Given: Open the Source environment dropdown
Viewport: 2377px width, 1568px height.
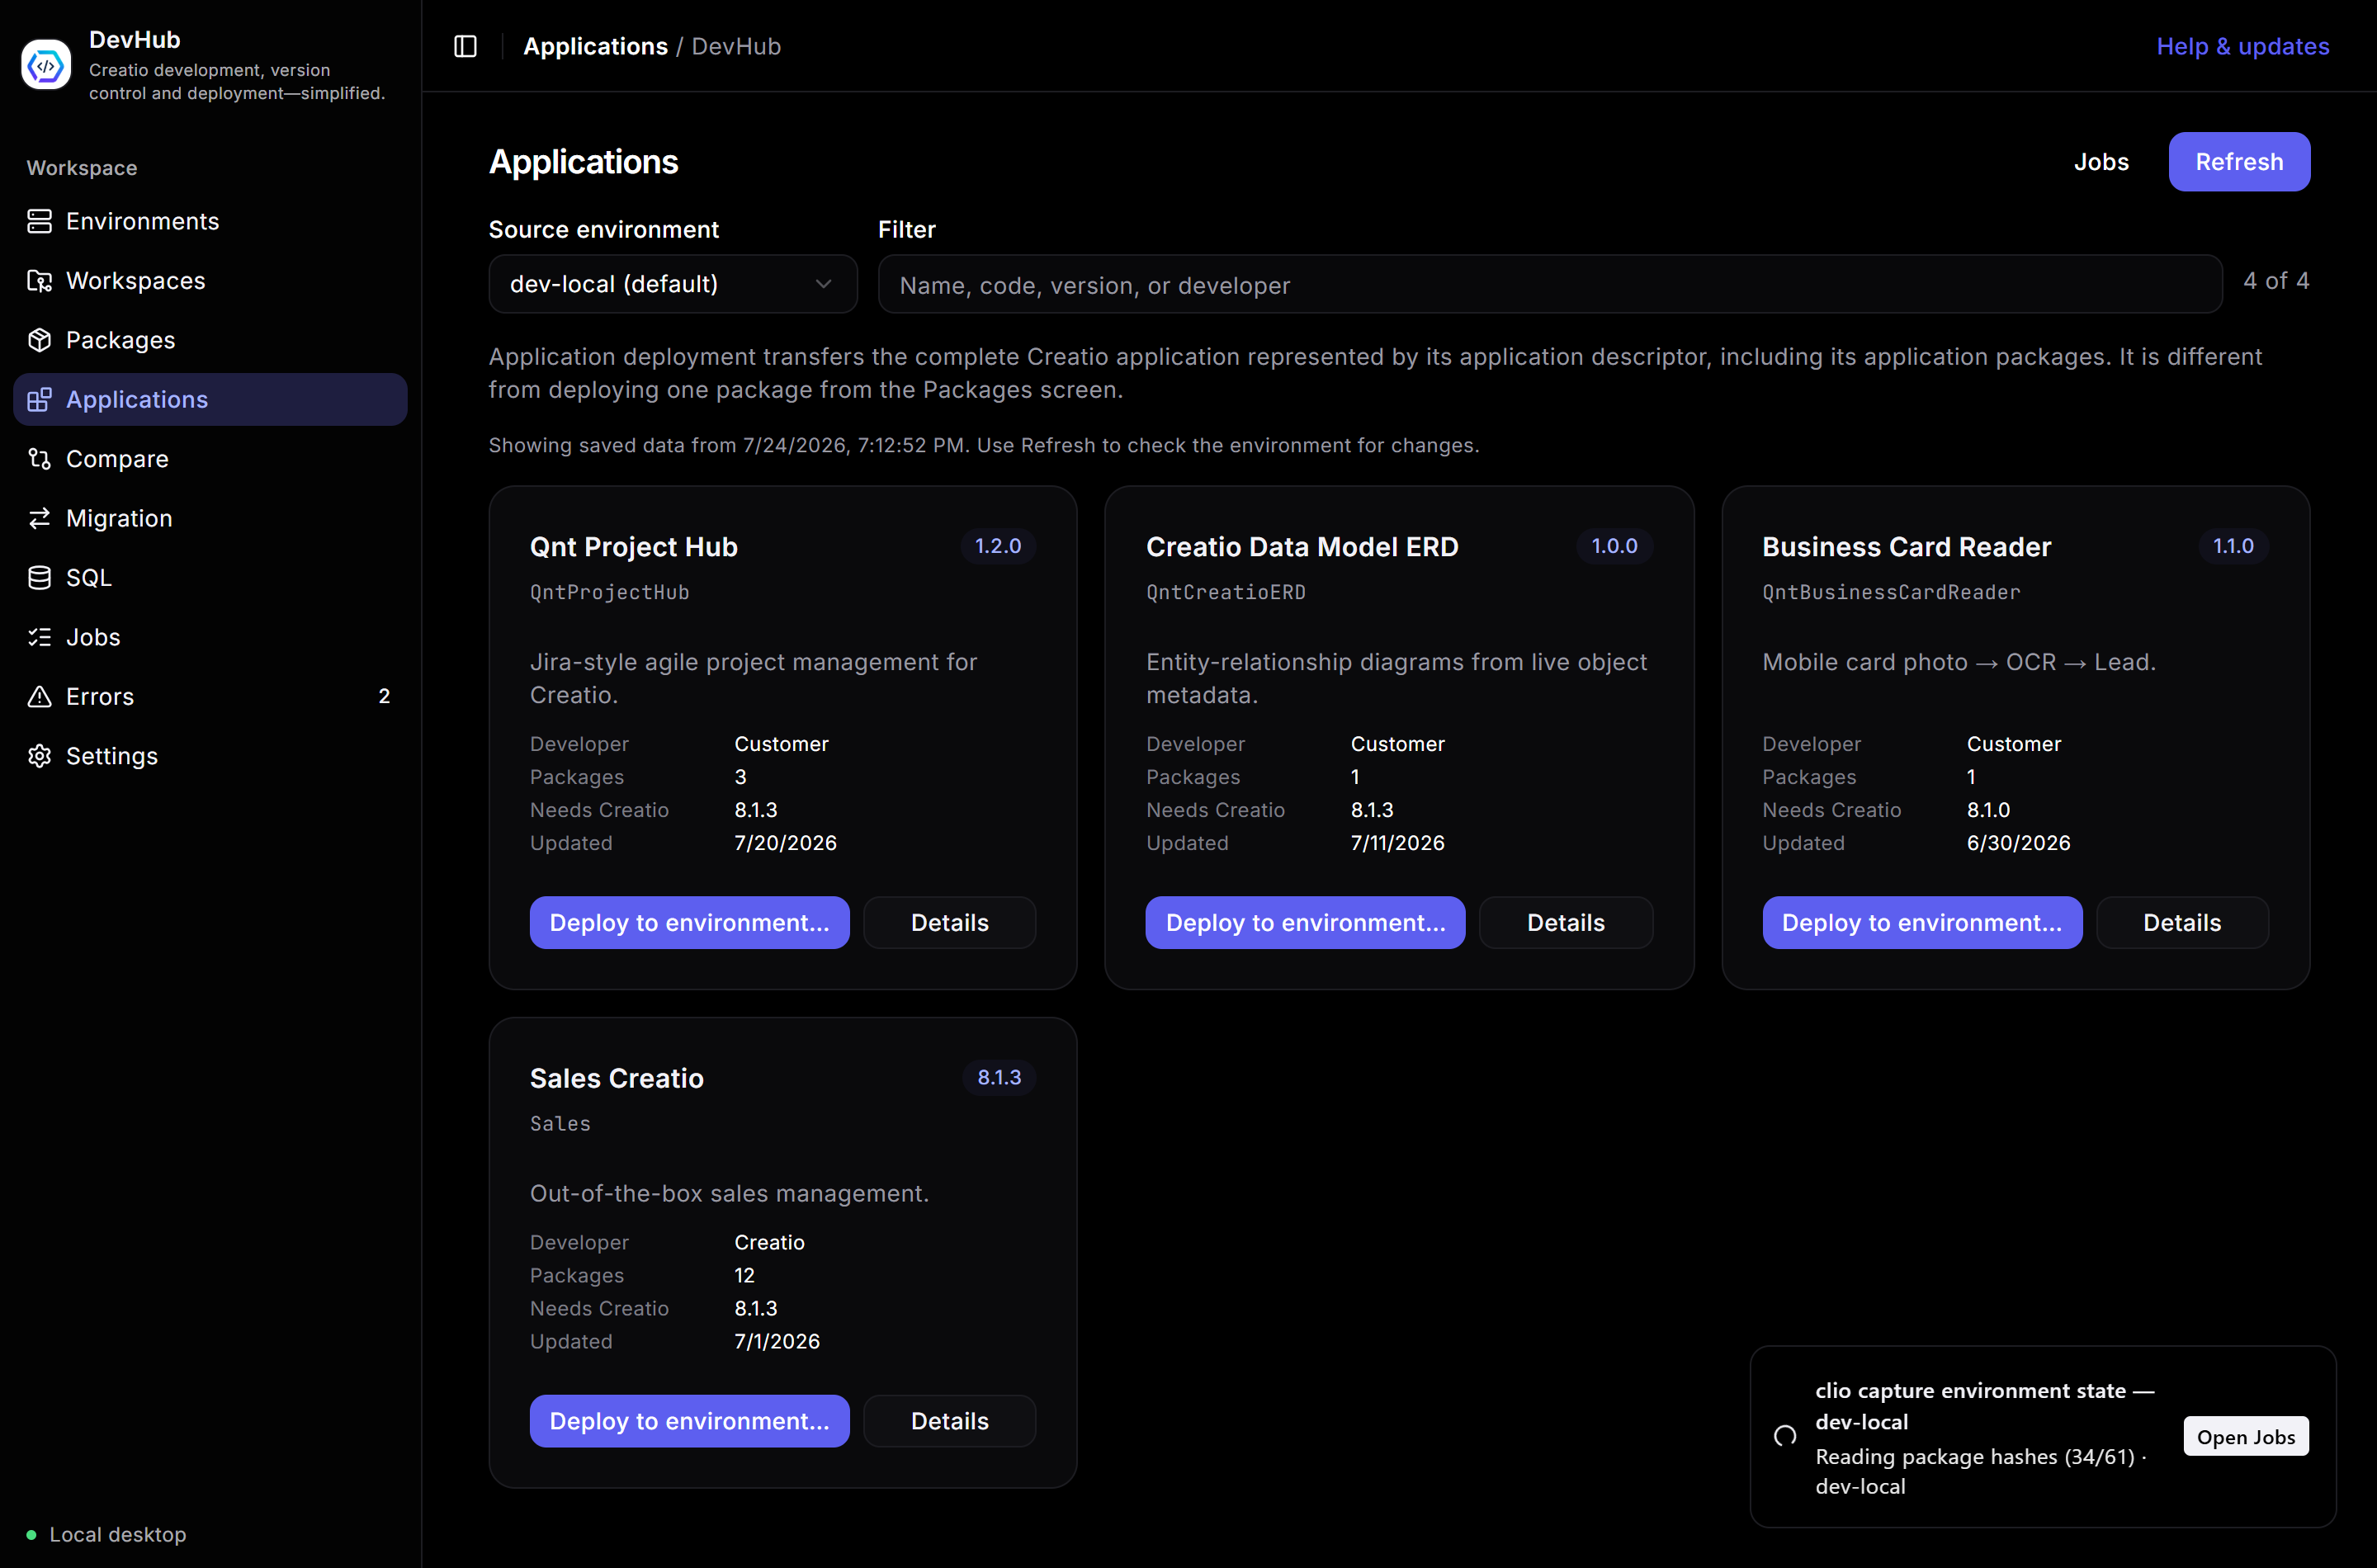Looking at the screenshot, I should point(673,284).
